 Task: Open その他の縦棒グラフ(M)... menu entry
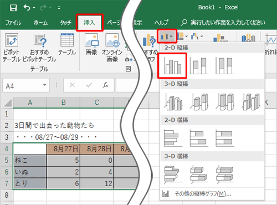pos(212,194)
